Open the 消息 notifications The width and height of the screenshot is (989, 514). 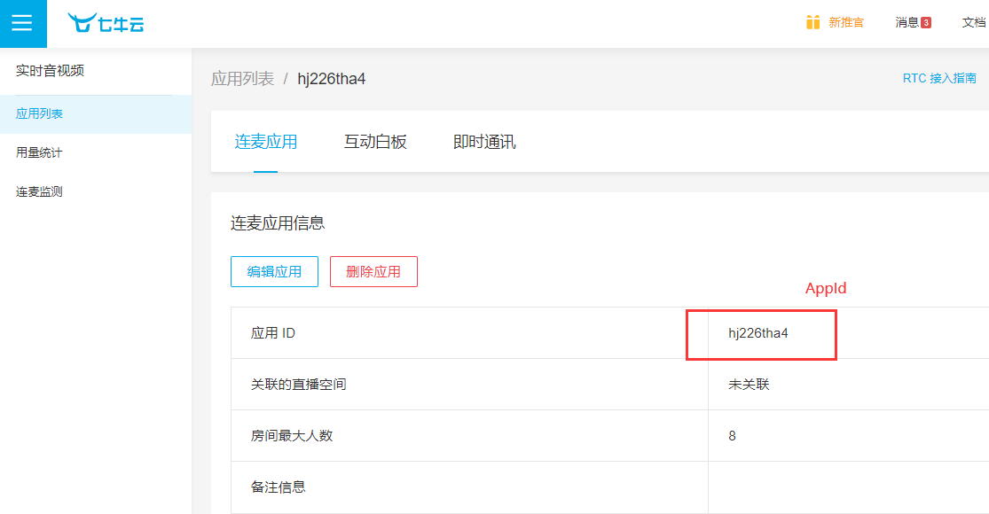tap(907, 22)
